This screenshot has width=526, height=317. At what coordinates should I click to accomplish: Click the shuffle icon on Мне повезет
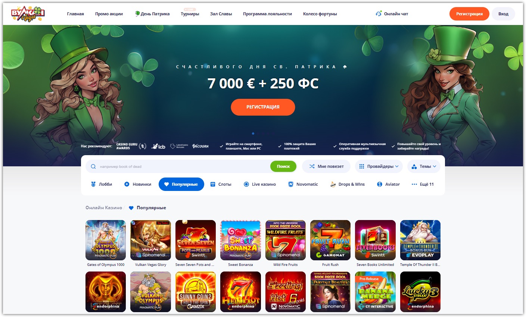point(312,166)
